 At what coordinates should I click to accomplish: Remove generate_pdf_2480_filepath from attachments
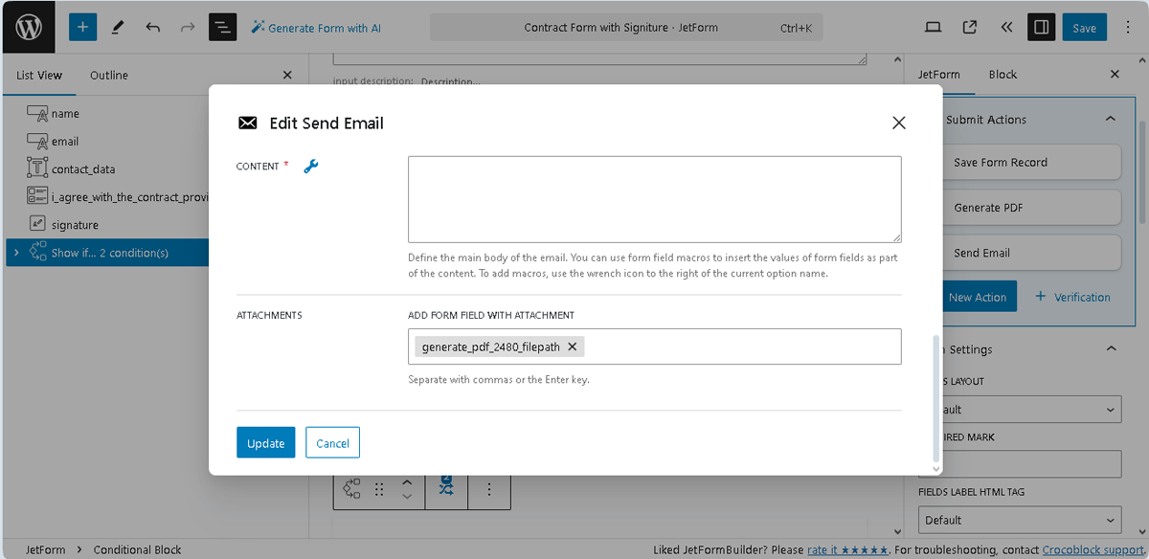pyautogui.click(x=573, y=347)
